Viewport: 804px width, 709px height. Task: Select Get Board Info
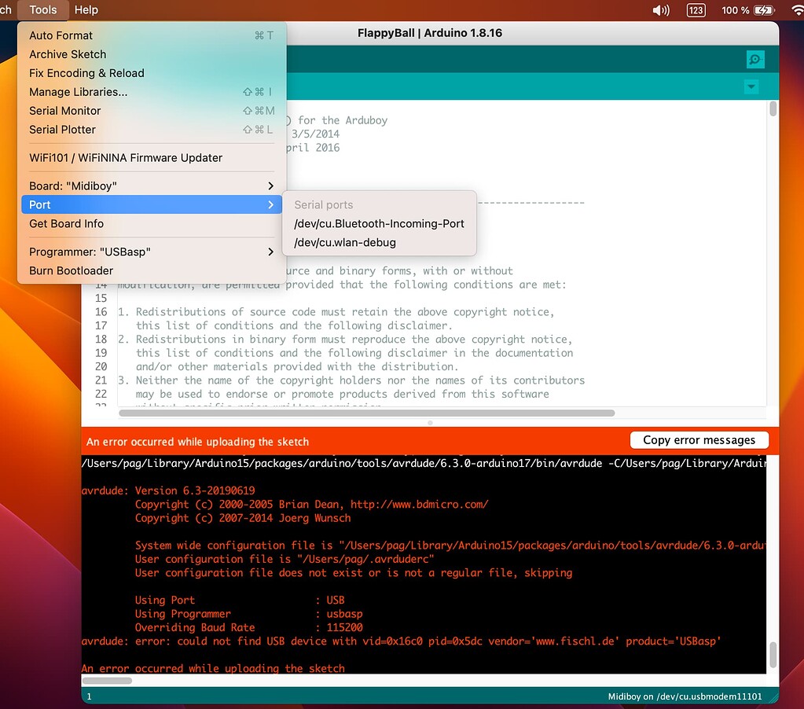tap(151, 223)
